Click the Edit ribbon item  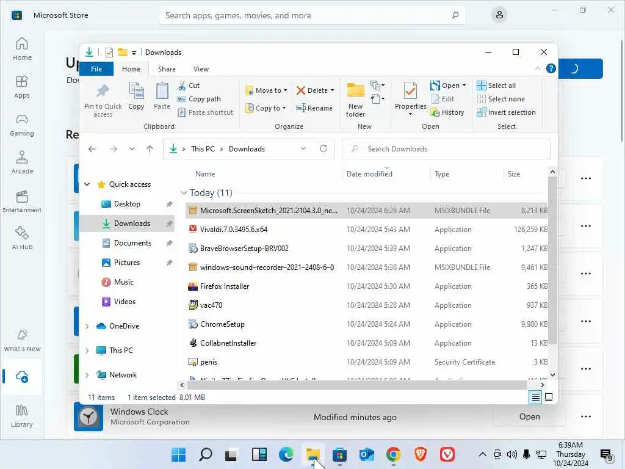pyautogui.click(x=443, y=99)
